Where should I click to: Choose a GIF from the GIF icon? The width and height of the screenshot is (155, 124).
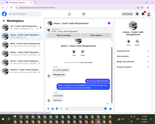[61, 108]
